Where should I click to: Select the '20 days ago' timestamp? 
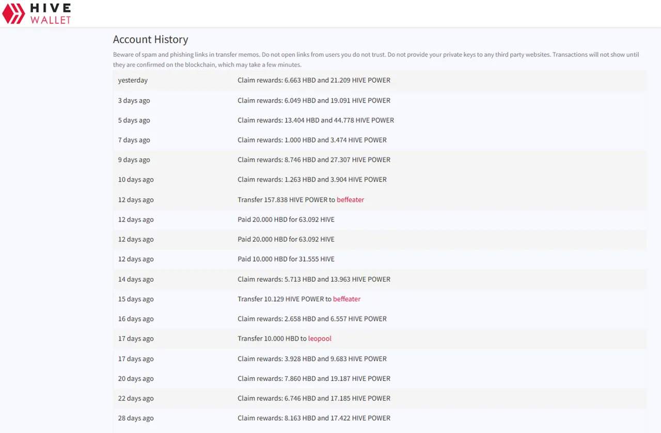point(136,378)
